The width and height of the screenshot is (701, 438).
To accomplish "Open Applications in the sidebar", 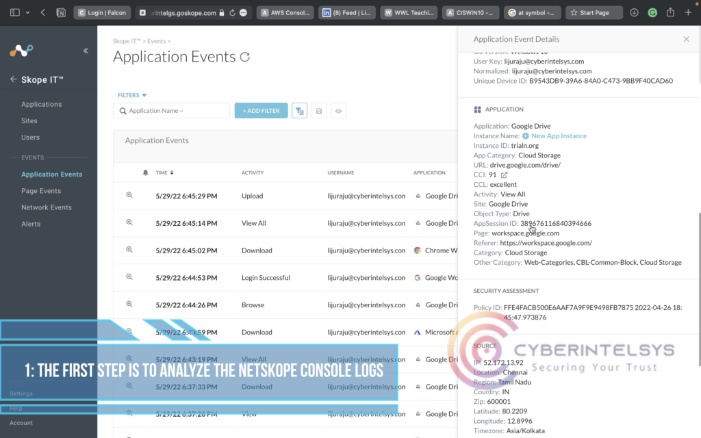I will pos(42,104).
